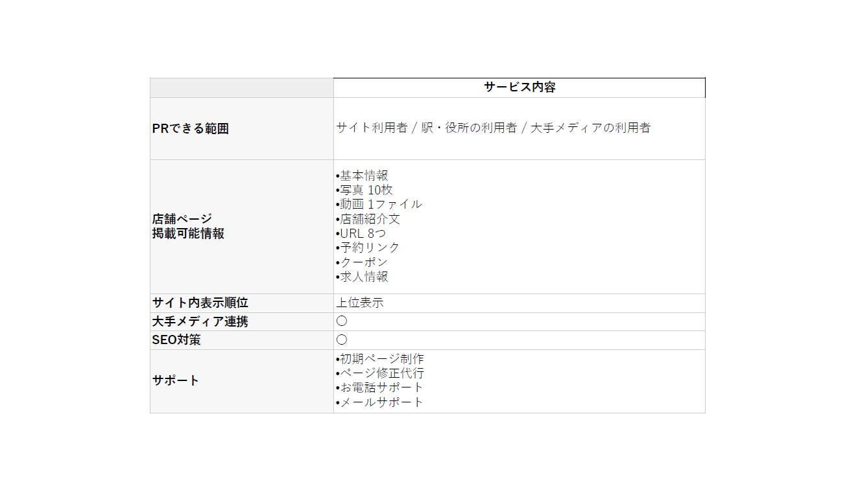Image resolution: width=860 pixels, height=497 pixels.
Task: Select the 店舗ページ掲載可能情報 label cell
Action: [242, 227]
